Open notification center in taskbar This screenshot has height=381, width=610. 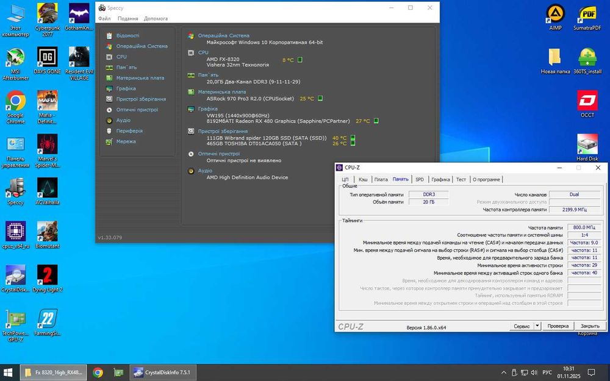click(591, 372)
